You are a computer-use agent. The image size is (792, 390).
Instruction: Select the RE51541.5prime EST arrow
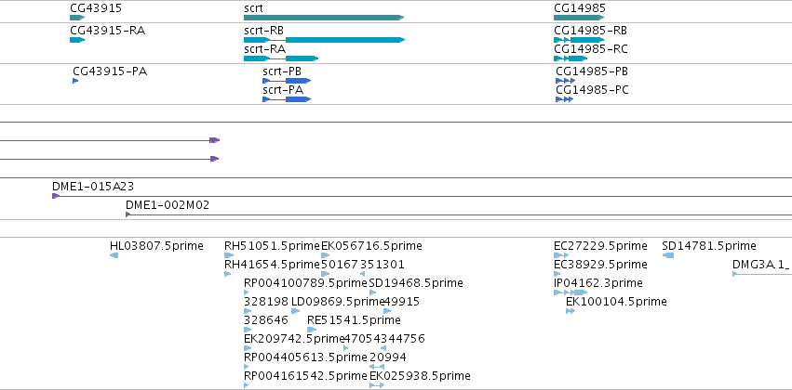[312, 330]
